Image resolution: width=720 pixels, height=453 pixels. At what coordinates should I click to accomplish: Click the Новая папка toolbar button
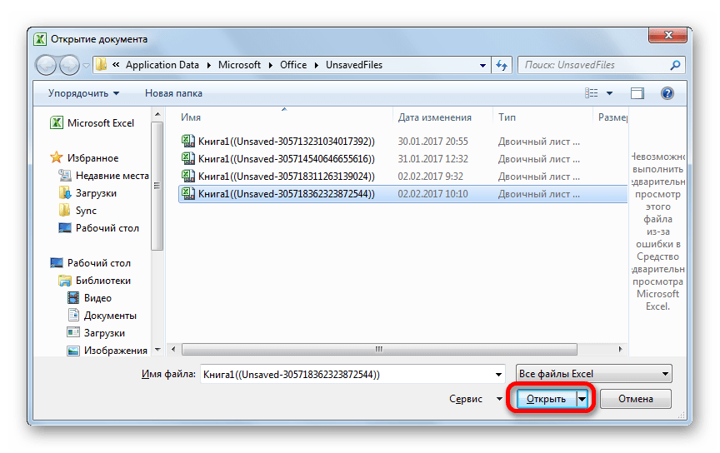[x=173, y=93]
